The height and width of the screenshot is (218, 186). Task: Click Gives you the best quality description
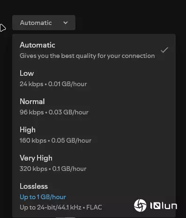(x=87, y=56)
